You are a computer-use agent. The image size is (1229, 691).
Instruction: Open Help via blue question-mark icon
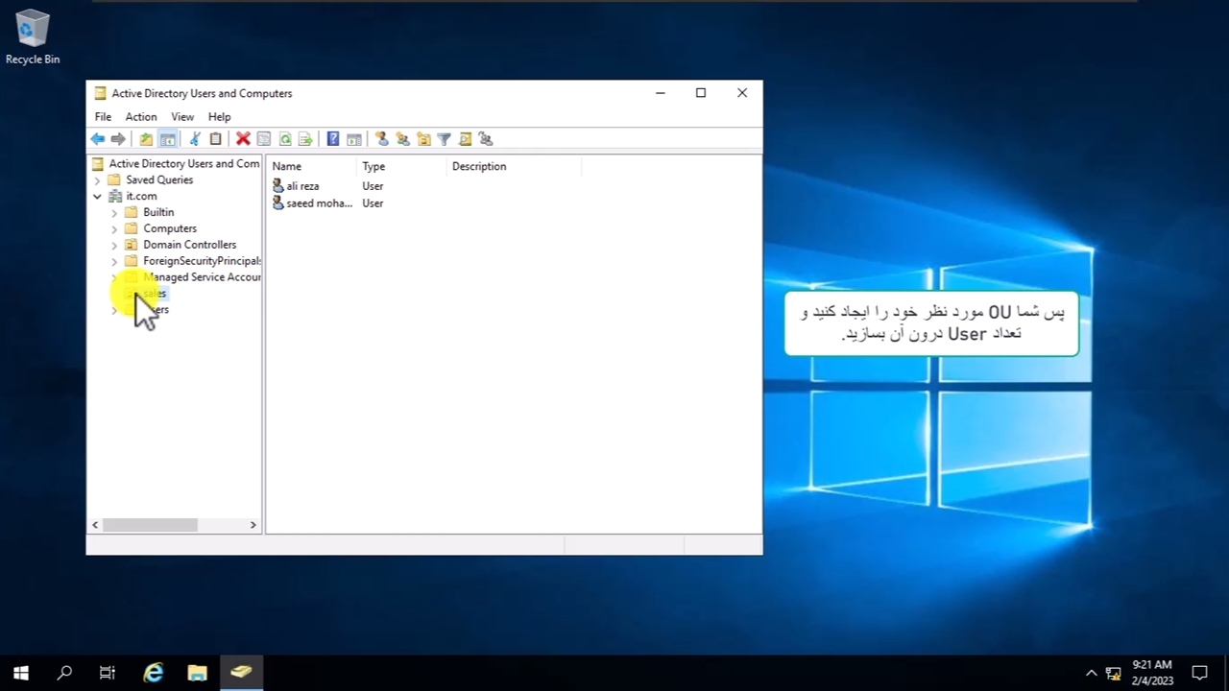332,139
